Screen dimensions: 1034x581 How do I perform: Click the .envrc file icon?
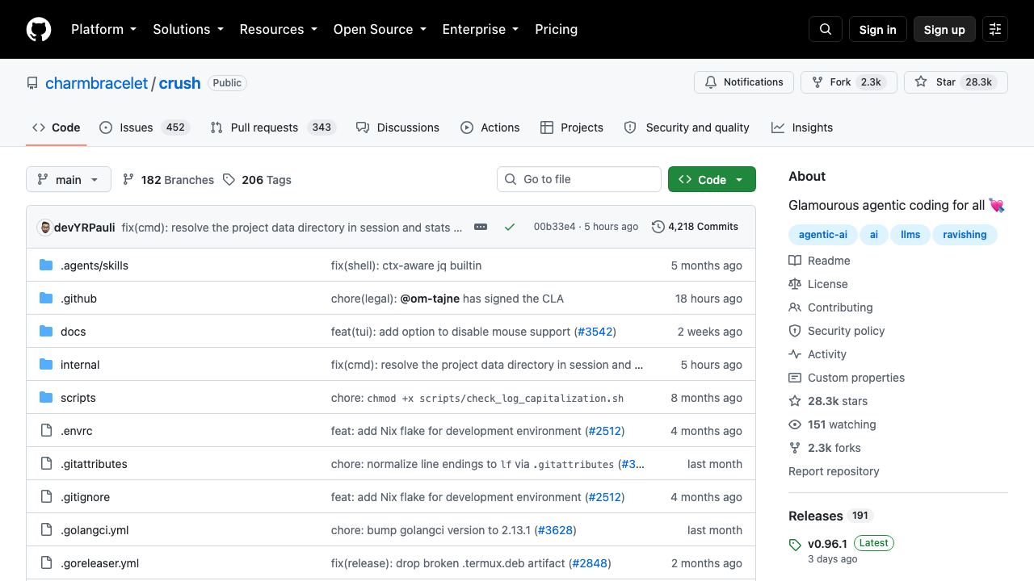tap(46, 431)
